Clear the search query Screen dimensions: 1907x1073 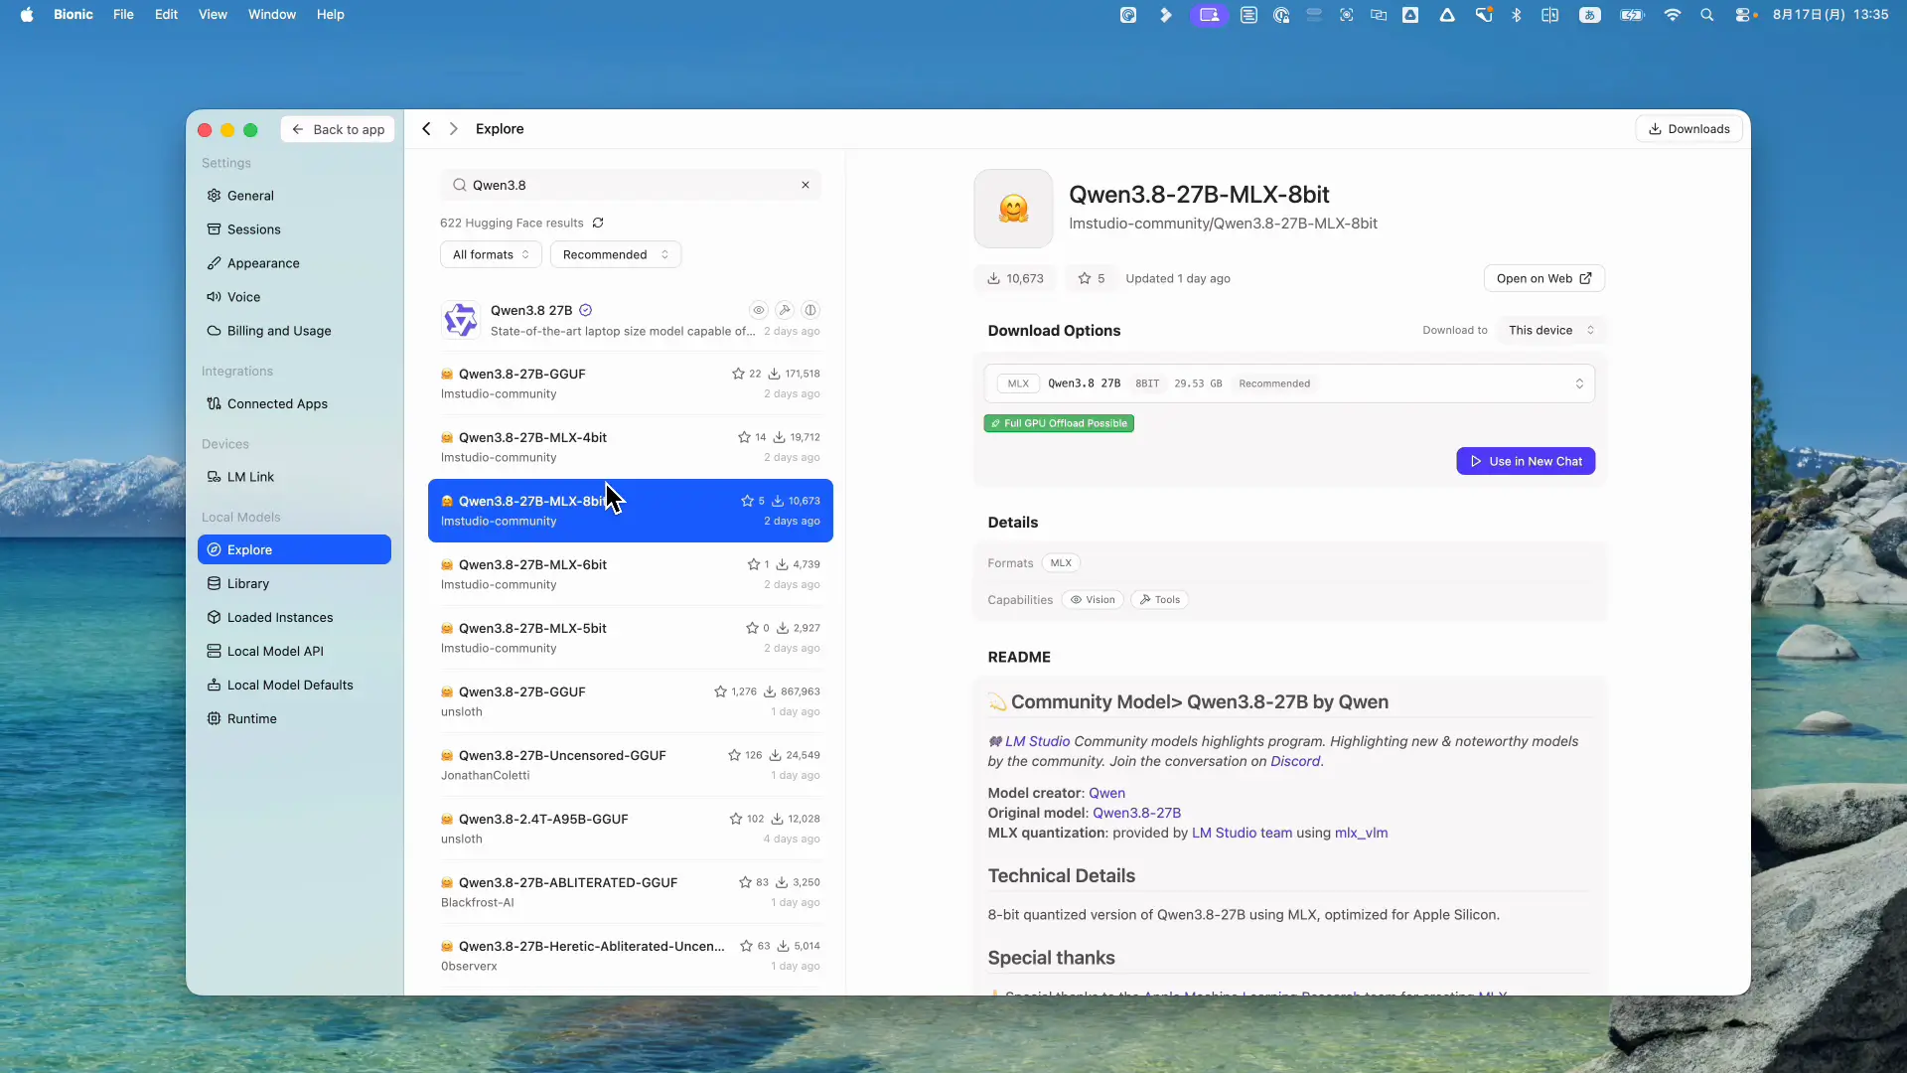(x=806, y=185)
